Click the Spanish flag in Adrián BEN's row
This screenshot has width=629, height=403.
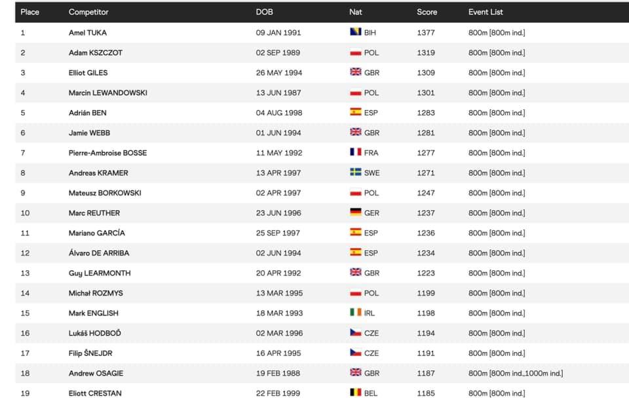click(355, 112)
